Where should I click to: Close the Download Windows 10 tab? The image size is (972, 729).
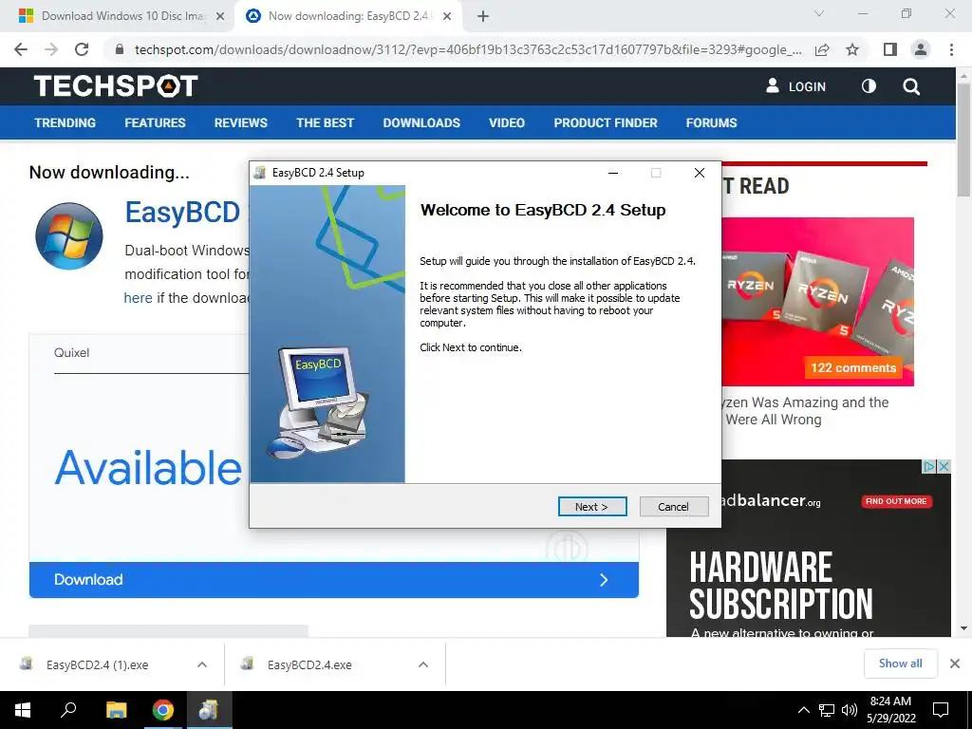[x=220, y=17]
